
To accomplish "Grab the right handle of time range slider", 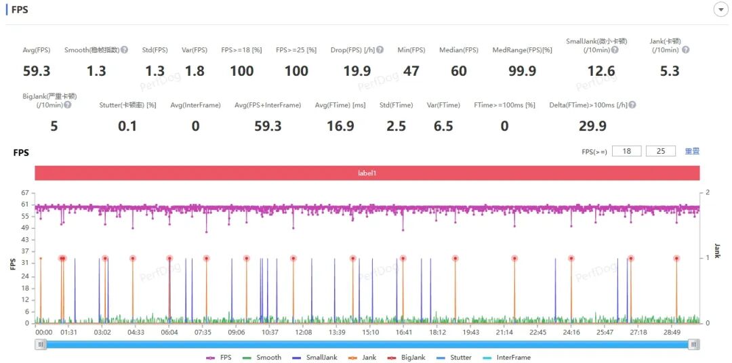I will [x=694, y=344].
